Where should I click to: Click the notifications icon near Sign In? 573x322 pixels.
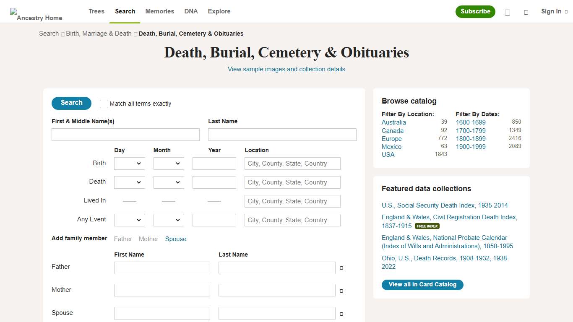click(x=526, y=12)
